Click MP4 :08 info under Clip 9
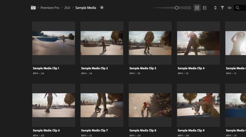Screen dimensions: 246x137 [183, 135]
